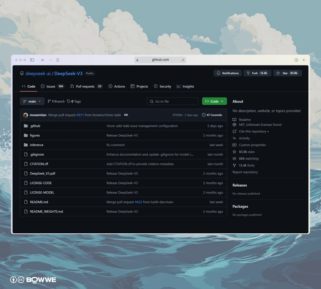Image resolution: width=321 pixels, height=289 pixels.
Task: Open the LICENSE-CODE file
Action: [41, 183]
